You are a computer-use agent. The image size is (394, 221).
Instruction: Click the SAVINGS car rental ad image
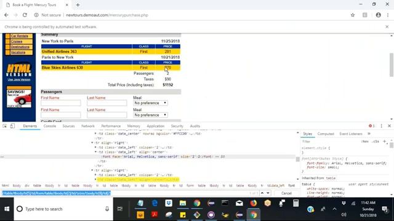point(19,97)
